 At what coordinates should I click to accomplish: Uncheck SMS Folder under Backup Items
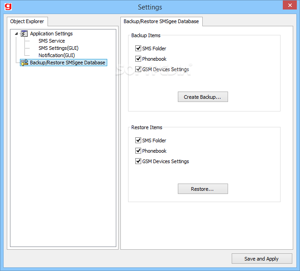pyautogui.click(x=138, y=48)
